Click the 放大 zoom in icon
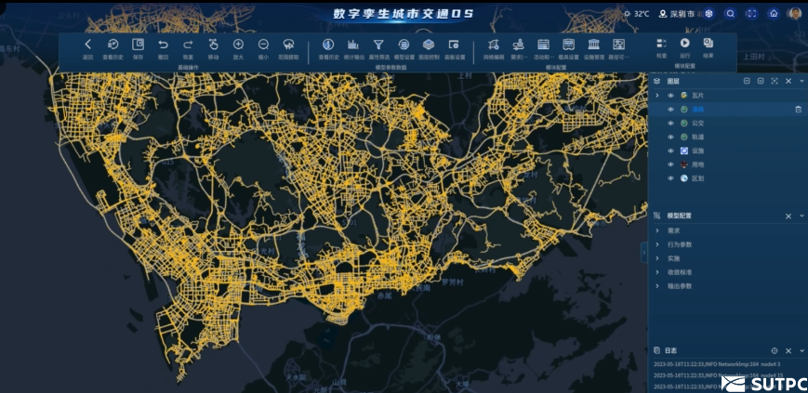The image size is (808, 393). [x=238, y=45]
